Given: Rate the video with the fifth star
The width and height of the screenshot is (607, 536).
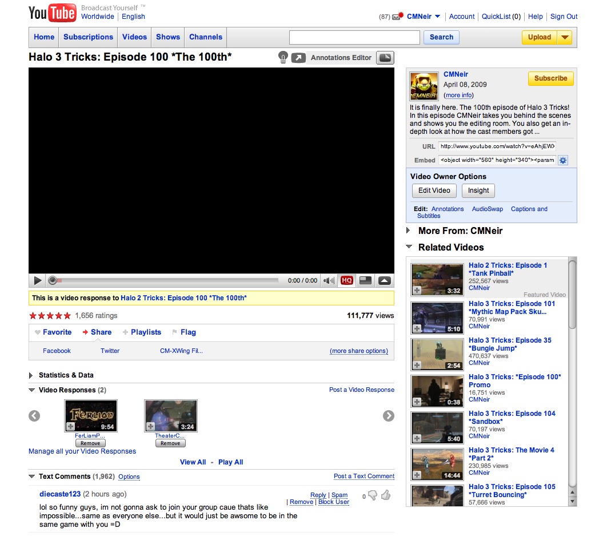Looking at the screenshot, I should coord(67,315).
